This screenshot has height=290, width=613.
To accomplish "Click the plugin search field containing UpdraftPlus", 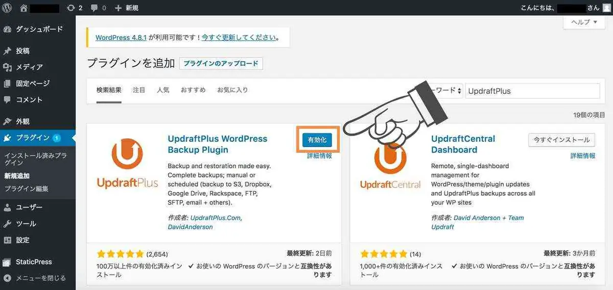I will tap(532, 91).
